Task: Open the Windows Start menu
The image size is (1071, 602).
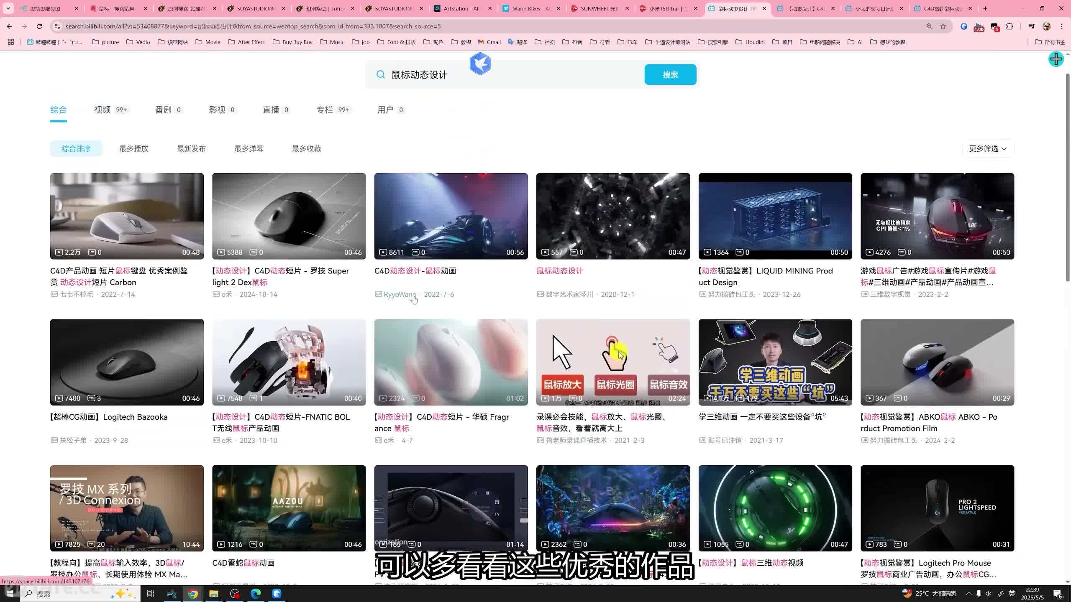Action: pyautogui.click(x=10, y=594)
